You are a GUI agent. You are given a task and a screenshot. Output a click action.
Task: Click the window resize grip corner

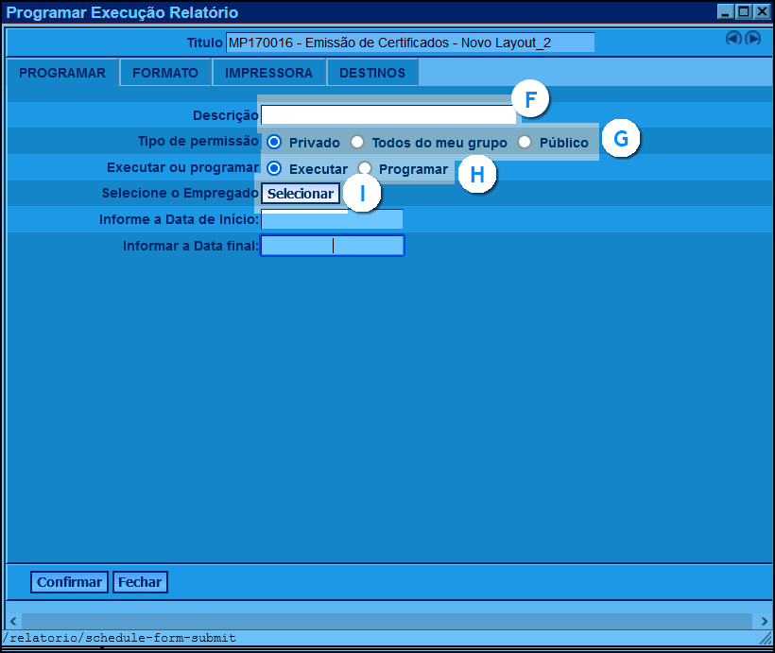[766, 638]
